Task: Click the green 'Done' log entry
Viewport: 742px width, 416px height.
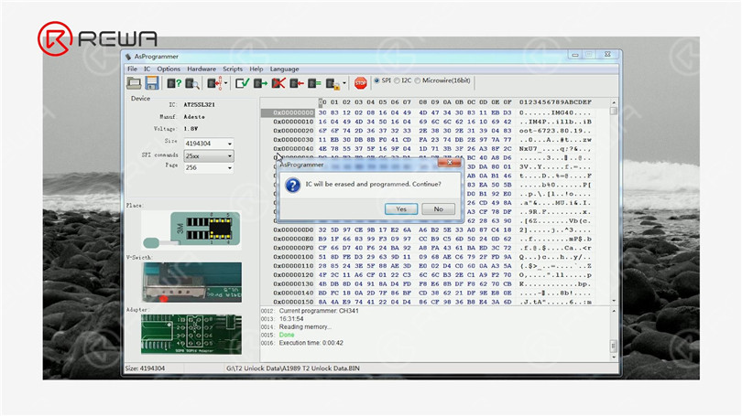Action: click(x=287, y=335)
